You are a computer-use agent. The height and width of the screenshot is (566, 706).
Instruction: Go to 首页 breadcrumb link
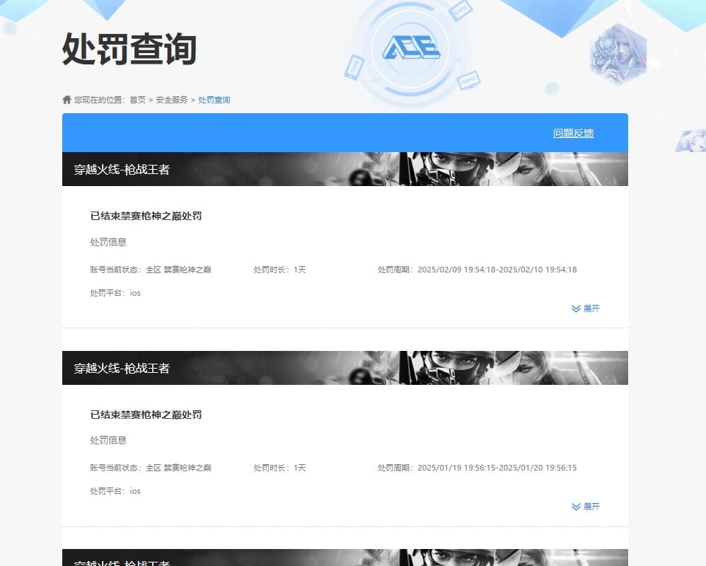click(x=138, y=100)
